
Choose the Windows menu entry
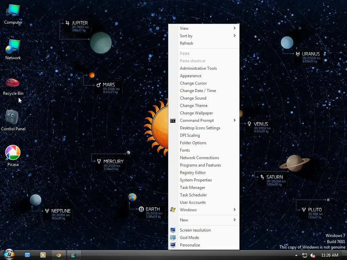point(204,210)
